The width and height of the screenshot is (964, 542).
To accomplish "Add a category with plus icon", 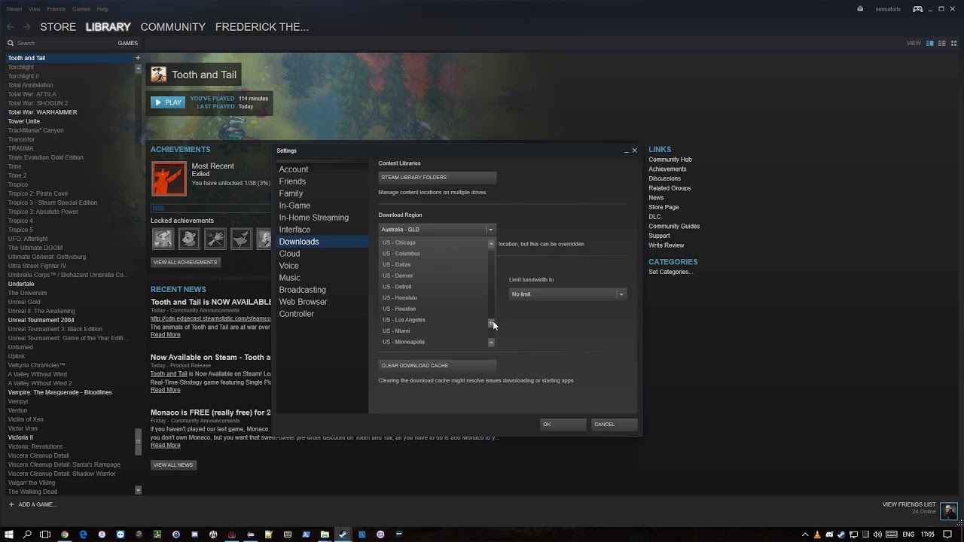I will [137, 58].
